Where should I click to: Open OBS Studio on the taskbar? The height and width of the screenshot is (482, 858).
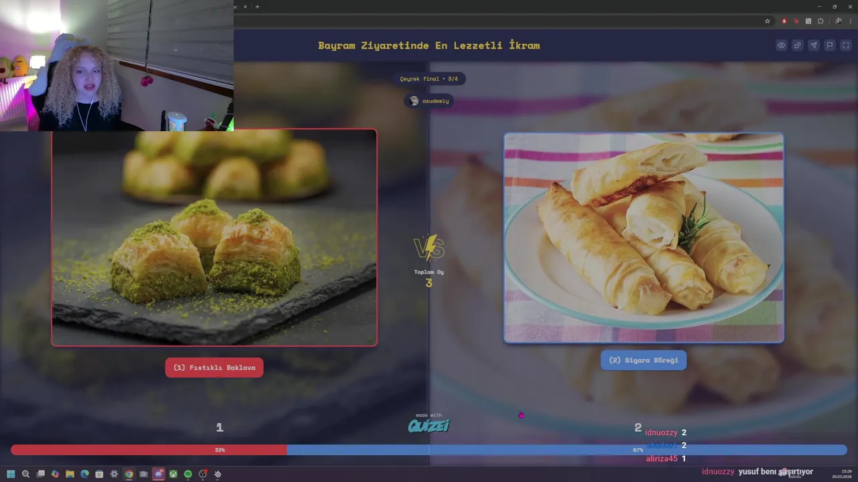coord(202,474)
